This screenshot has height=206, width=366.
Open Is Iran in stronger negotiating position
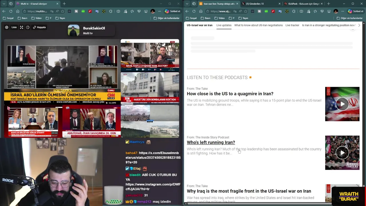[x=329, y=25]
